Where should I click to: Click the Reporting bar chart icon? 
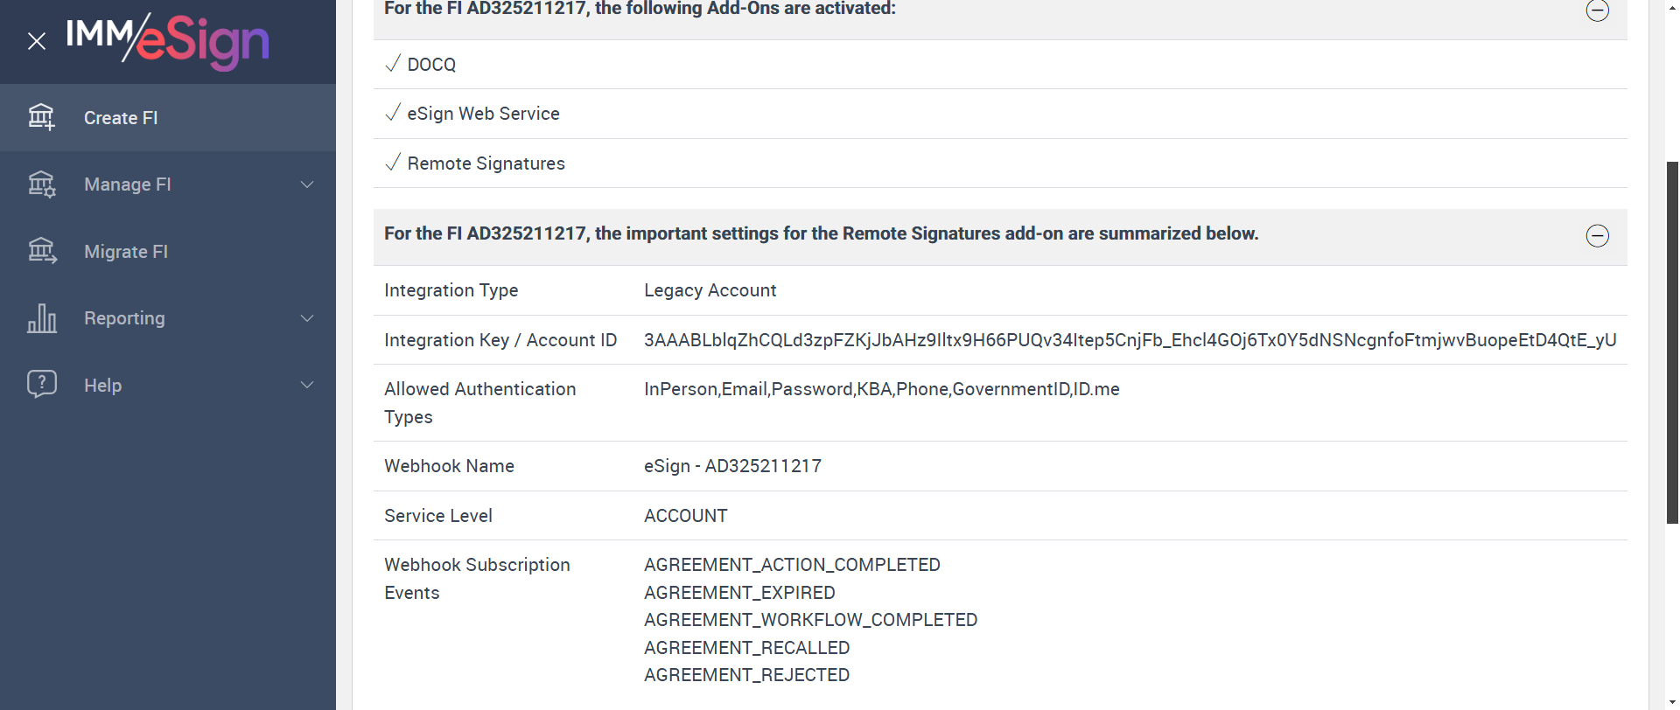coord(41,318)
